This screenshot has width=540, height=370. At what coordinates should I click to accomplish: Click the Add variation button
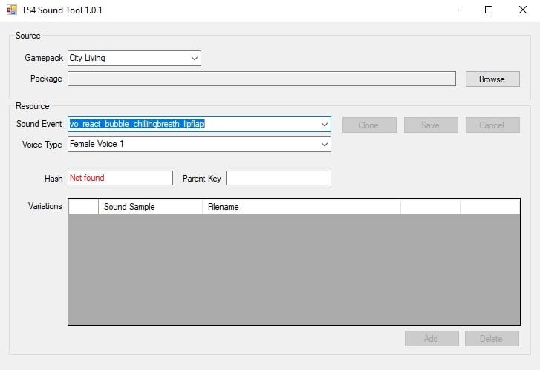(x=432, y=339)
